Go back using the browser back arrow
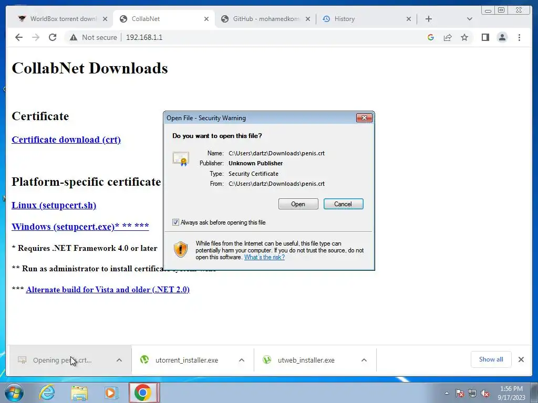Screen dimensions: 538x403 (19, 37)
